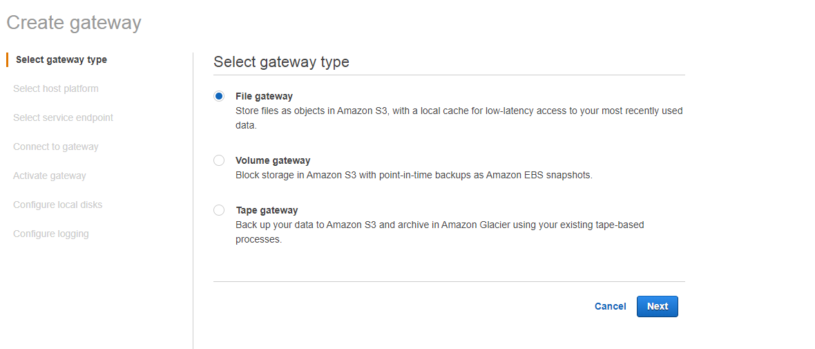
Task: Go to 'Configure logging' step
Action: pos(51,234)
